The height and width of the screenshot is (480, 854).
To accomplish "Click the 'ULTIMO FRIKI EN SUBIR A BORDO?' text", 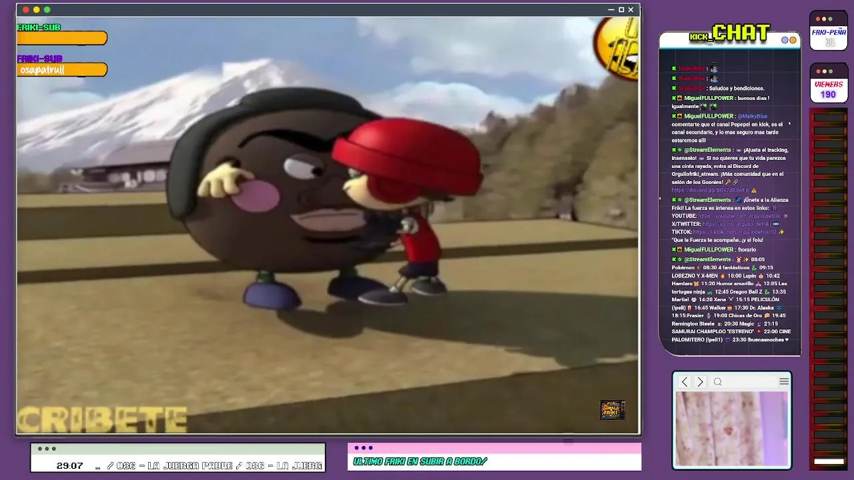I will (420, 461).
